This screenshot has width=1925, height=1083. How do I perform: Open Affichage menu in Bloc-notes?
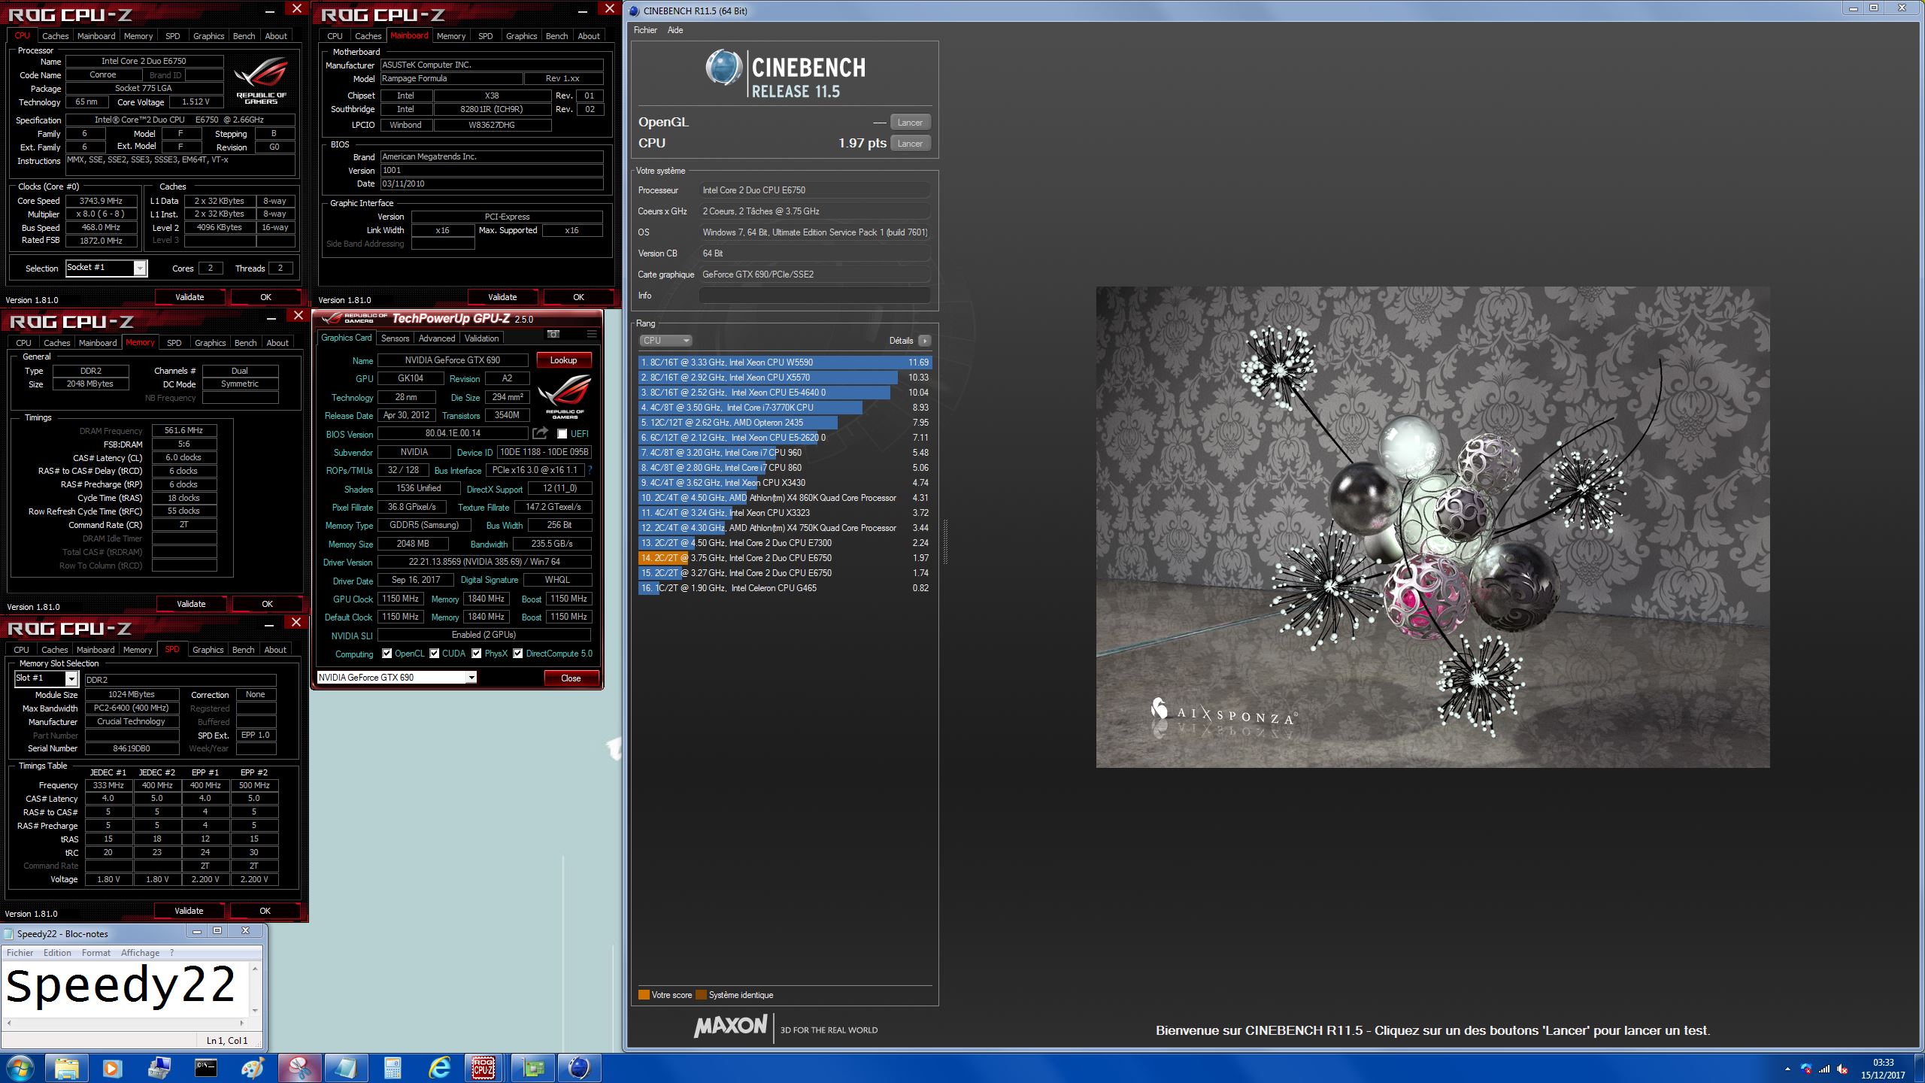coord(140,953)
